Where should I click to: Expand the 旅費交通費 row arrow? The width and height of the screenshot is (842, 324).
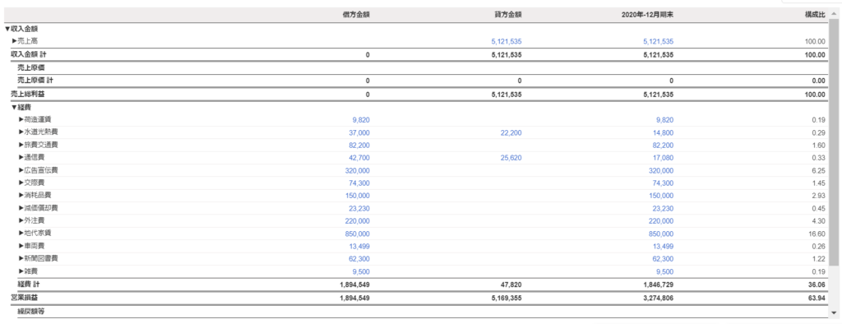pyautogui.click(x=21, y=145)
